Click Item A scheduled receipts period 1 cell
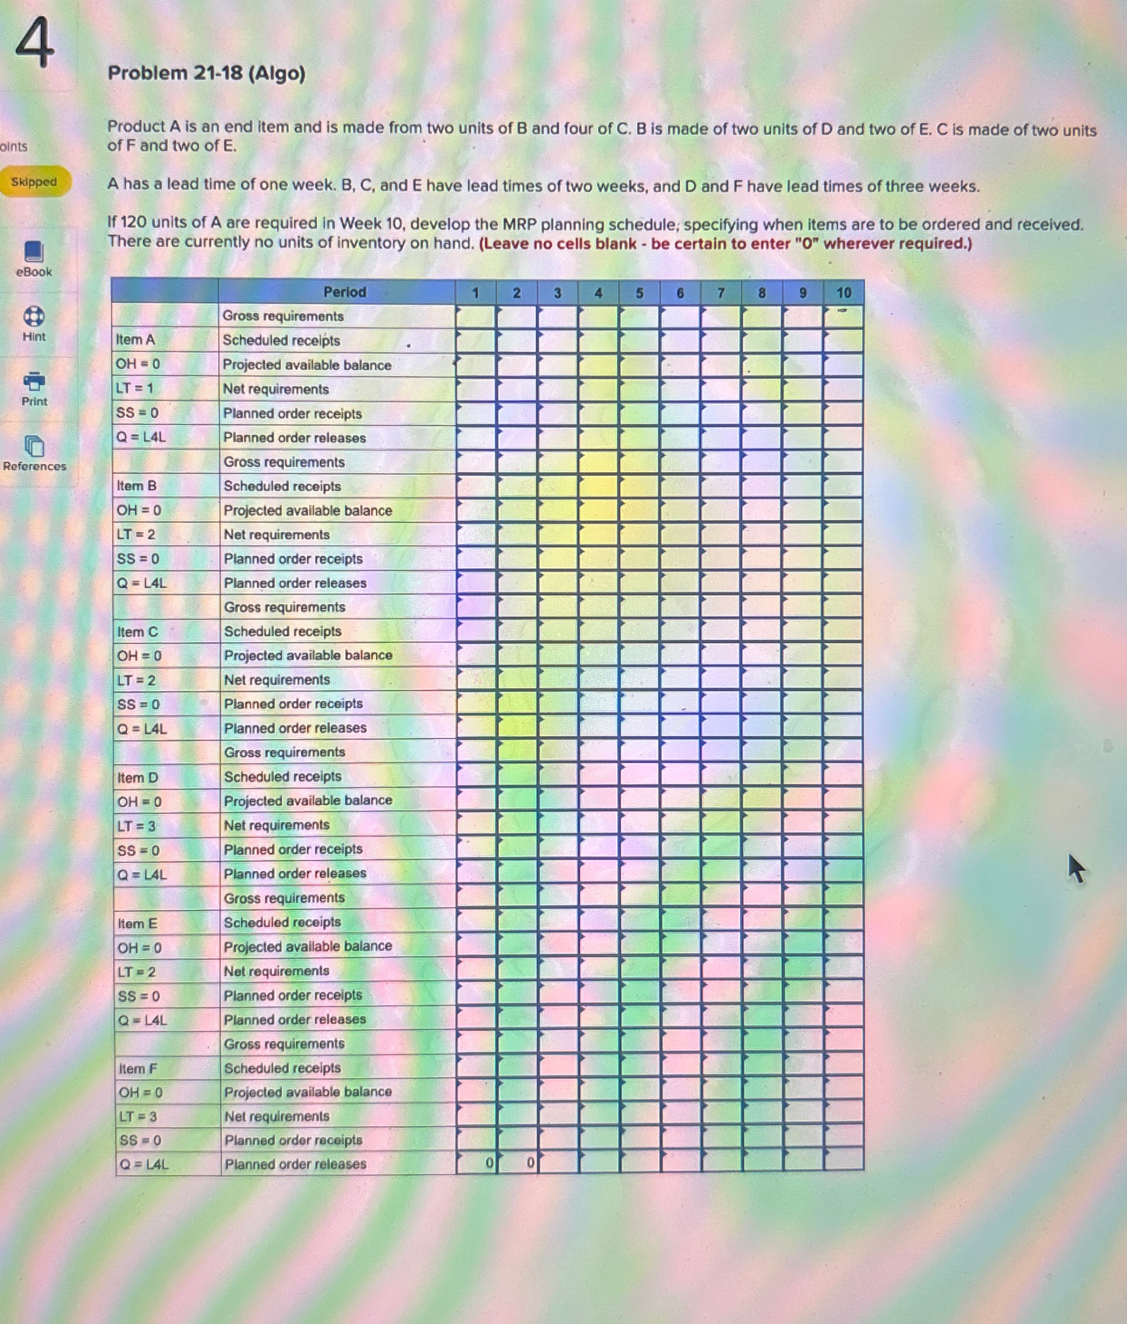Screen dimensions: 1127x1324 476,340
